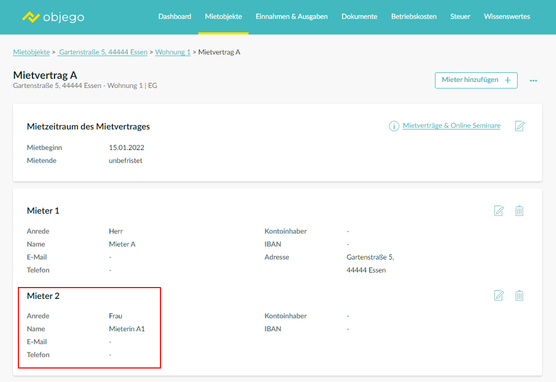Go to Gartenstraße 5, 44444 Essen breadcrumb

103,52
